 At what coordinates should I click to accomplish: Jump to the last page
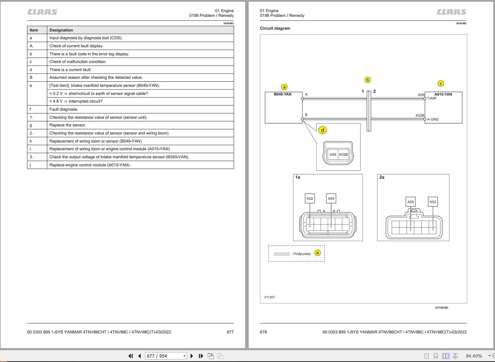point(201,356)
